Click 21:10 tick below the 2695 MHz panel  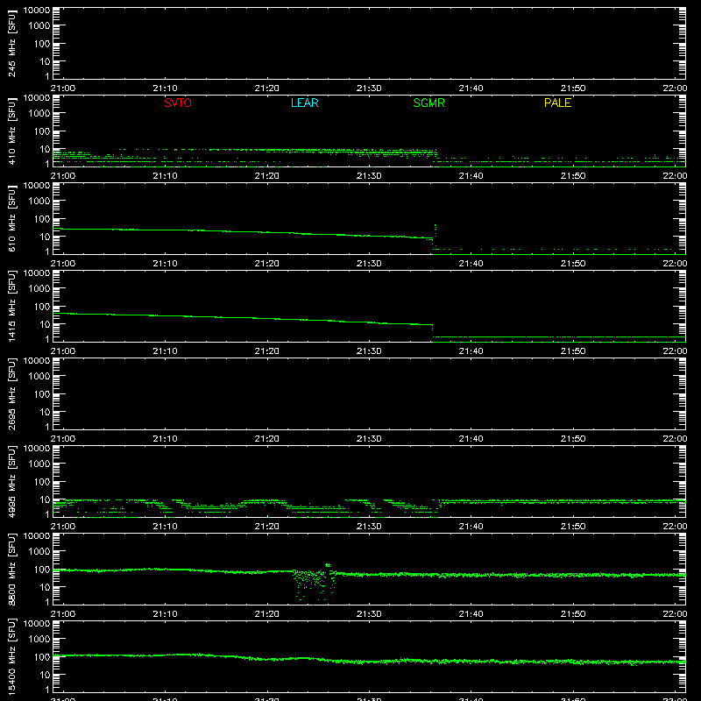(165, 439)
